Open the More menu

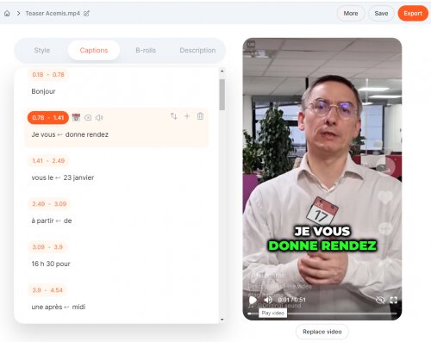click(351, 13)
